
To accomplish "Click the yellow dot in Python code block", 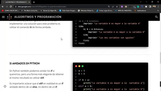I will click(x=79, y=66).
